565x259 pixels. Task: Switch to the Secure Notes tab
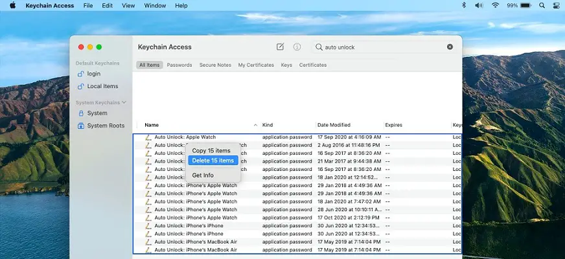[215, 65]
